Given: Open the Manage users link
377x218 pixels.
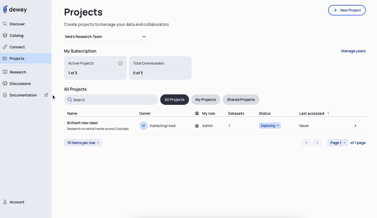Looking at the screenshot, I should (x=353, y=51).
